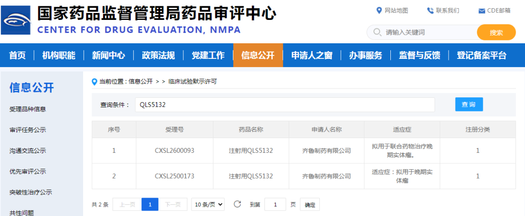Select page 1 in pagination

coord(150,204)
